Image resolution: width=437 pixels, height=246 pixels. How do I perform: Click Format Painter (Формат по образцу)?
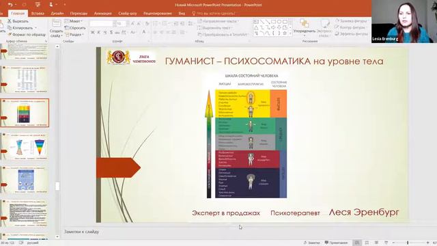click(27, 35)
